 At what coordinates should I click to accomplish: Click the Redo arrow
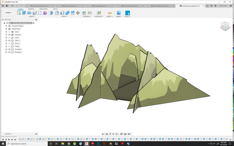point(21,6)
